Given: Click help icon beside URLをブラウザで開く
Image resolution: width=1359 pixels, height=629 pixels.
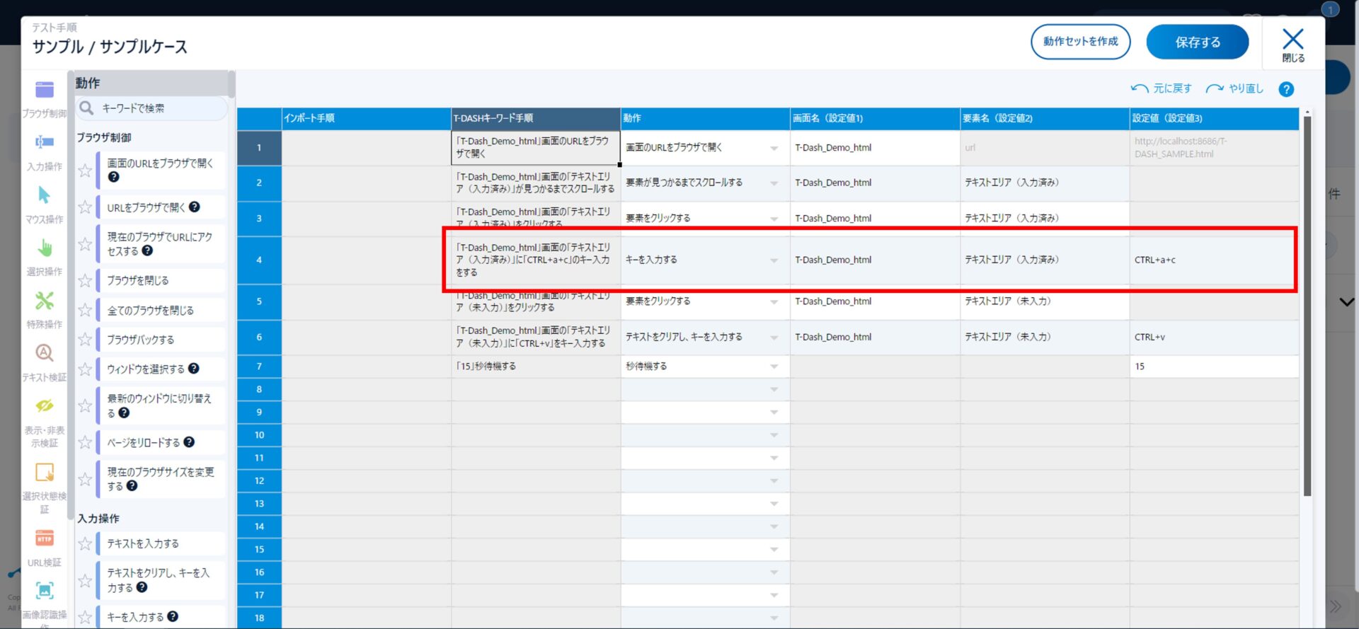Looking at the screenshot, I should [195, 207].
